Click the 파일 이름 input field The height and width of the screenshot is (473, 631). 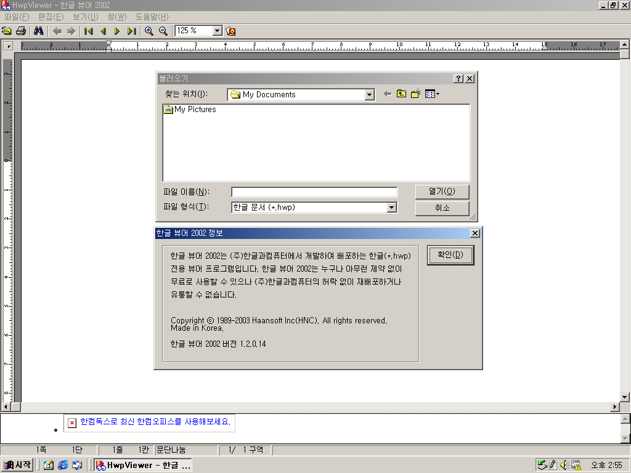click(x=314, y=192)
